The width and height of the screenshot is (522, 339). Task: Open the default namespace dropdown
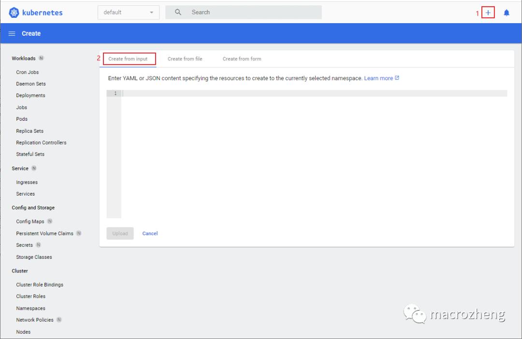(128, 13)
